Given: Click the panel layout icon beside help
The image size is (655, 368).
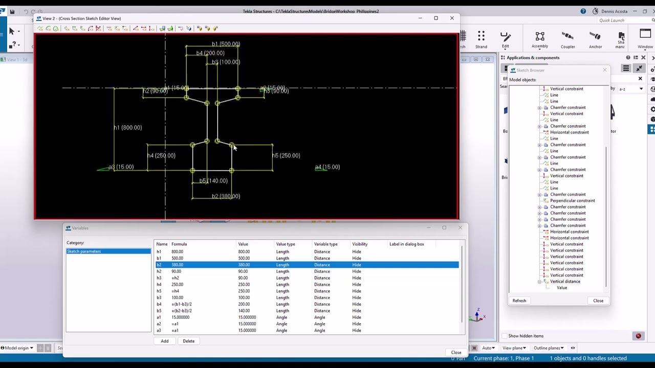Looking at the screenshot, I should [636, 58].
